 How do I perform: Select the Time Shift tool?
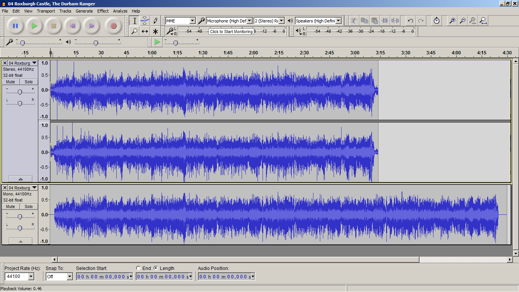click(145, 31)
